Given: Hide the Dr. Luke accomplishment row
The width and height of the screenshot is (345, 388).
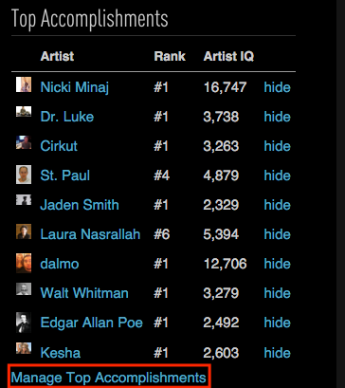Looking at the screenshot, I should [x=277, y=117].
